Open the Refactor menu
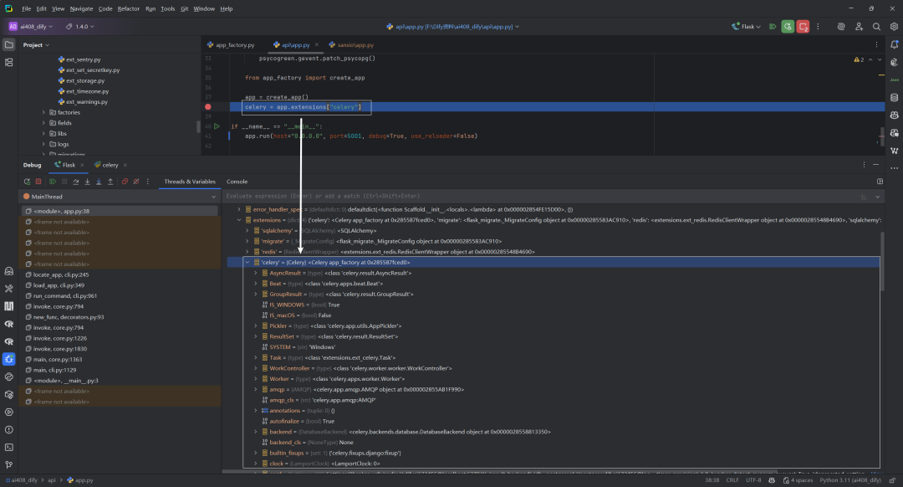Image resolution: width=903 pixels, height=487 pixels. pyautogui.click(x=129, y=8)
